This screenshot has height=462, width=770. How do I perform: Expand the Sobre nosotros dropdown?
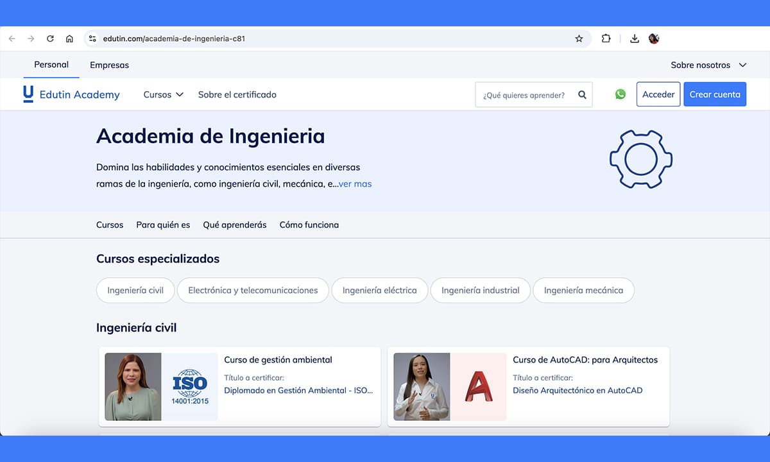coord(708,65)
